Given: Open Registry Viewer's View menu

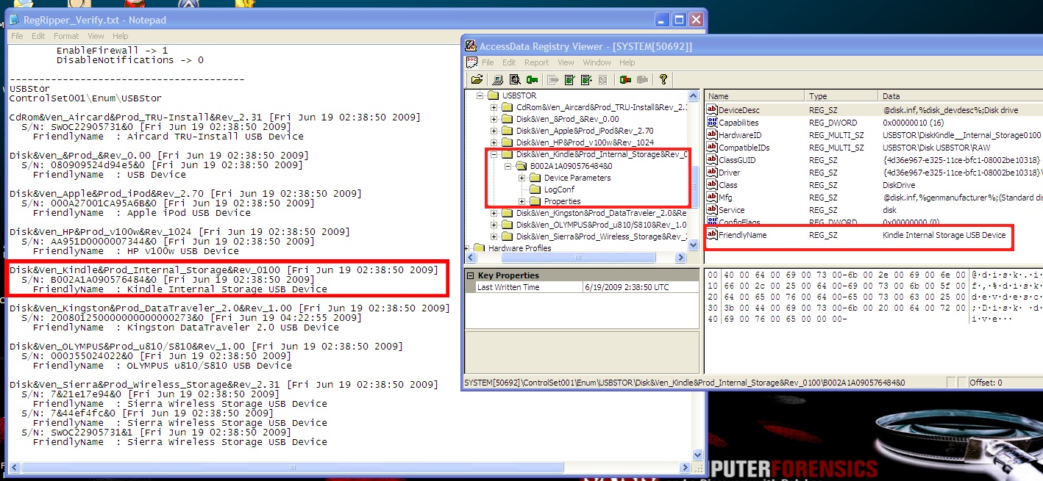Looking at the screenshot, I should pyautogui.click(x=566, y=63).
